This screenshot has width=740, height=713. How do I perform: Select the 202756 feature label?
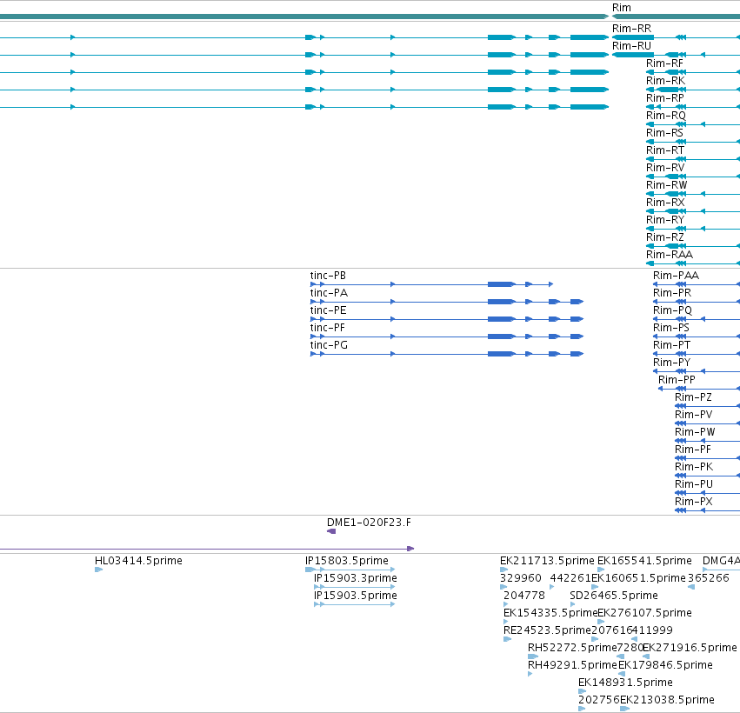pyautogui.click(x=599, y=700)
